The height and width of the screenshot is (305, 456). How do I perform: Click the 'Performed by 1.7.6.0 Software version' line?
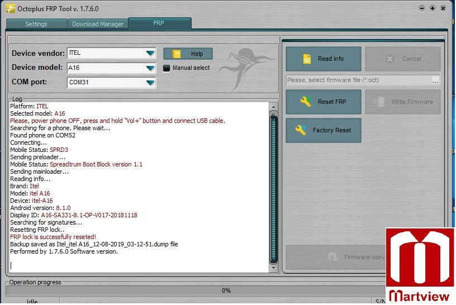(64, 251)
